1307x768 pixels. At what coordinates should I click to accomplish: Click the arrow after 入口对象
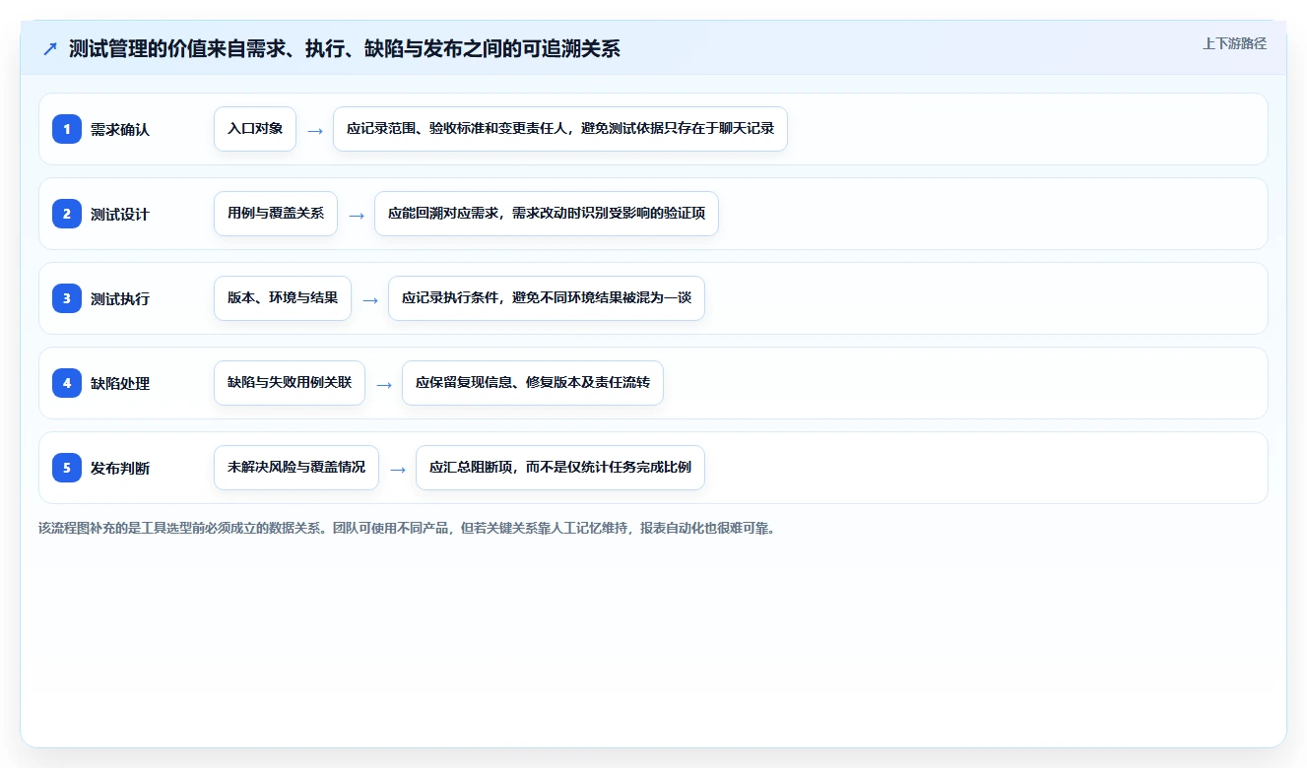pyautogui.click(x=315, y=130)
